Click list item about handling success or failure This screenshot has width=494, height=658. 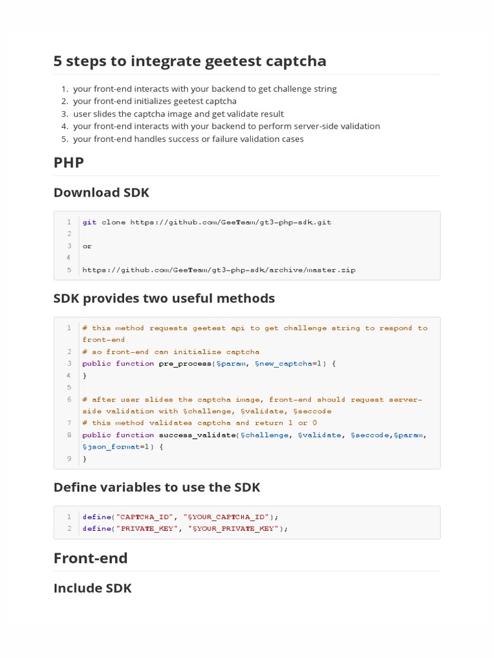point(188,139)
